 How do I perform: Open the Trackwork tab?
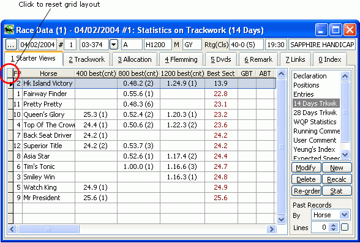coord(87,59)
